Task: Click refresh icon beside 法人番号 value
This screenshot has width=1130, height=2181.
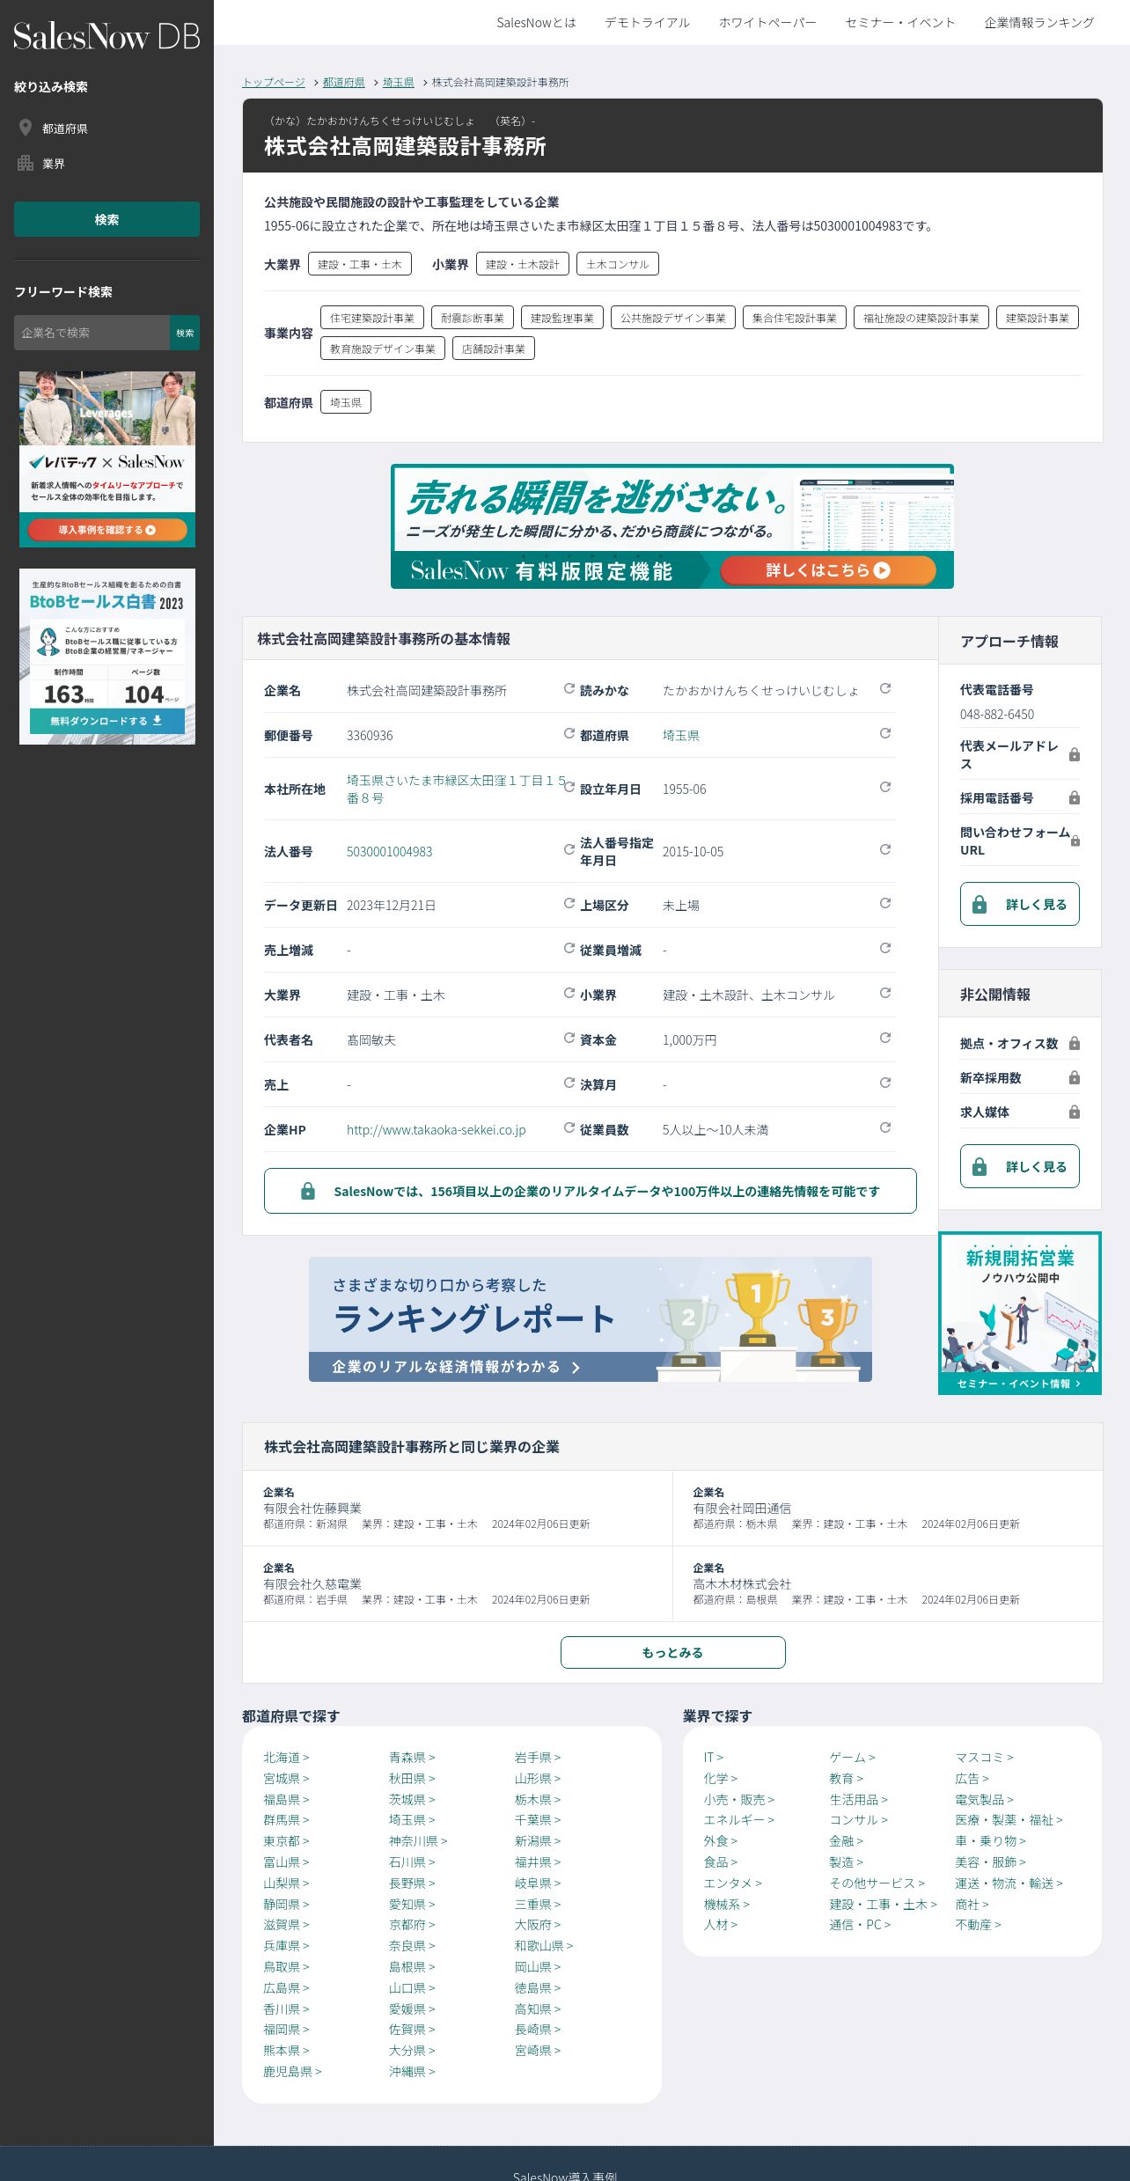Action: coord(569,849)
